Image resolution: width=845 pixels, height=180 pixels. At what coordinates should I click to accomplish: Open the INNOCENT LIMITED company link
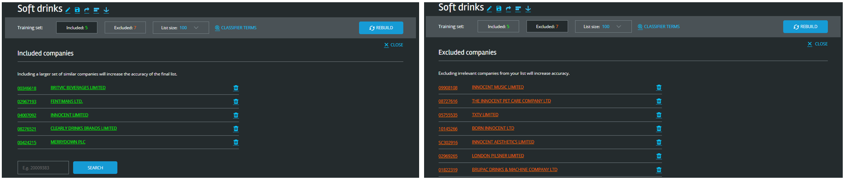pos(69,115)
